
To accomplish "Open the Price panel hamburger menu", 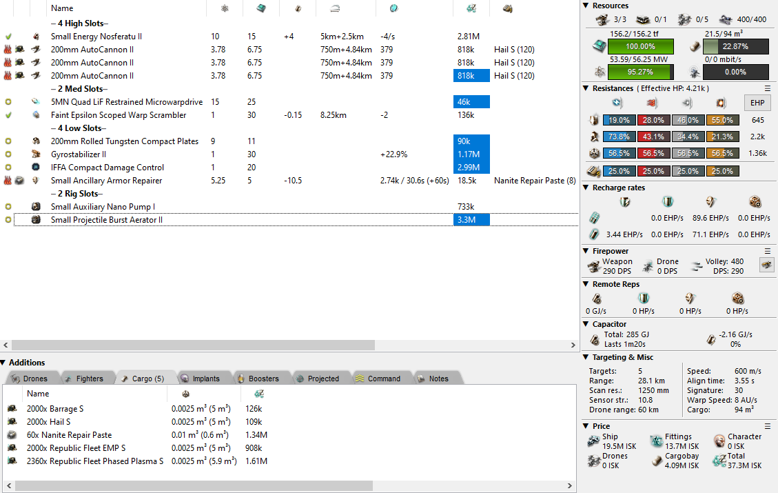I will tap(768, 426).
